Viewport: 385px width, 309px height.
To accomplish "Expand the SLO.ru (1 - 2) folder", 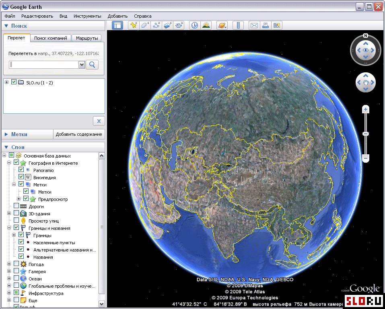I will pos(6,82).
